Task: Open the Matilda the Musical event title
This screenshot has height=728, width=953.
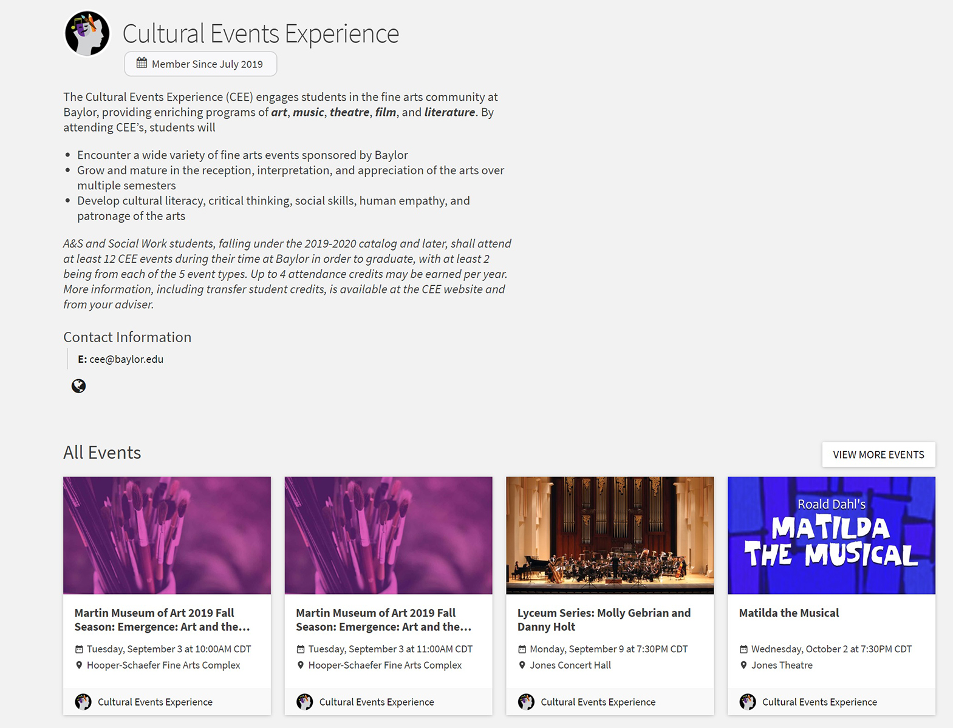Action: pyautogui.click(x=788, y=613)
